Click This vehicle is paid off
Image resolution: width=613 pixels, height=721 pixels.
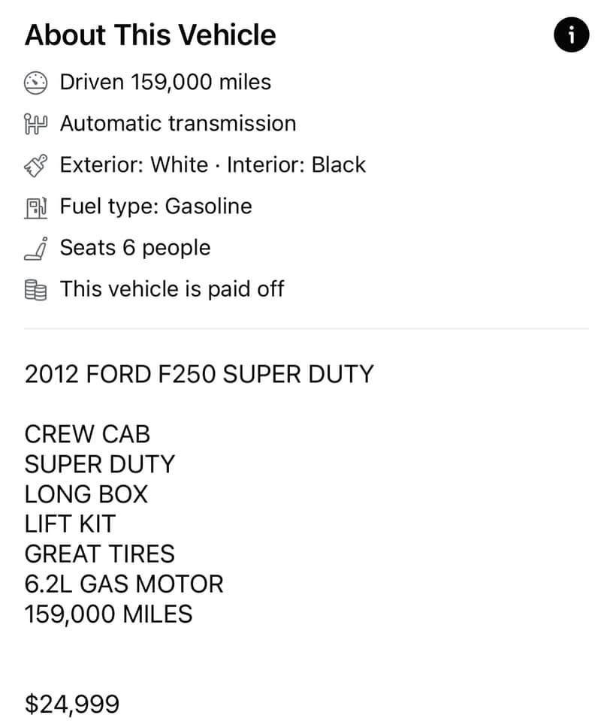click(172, 289)
